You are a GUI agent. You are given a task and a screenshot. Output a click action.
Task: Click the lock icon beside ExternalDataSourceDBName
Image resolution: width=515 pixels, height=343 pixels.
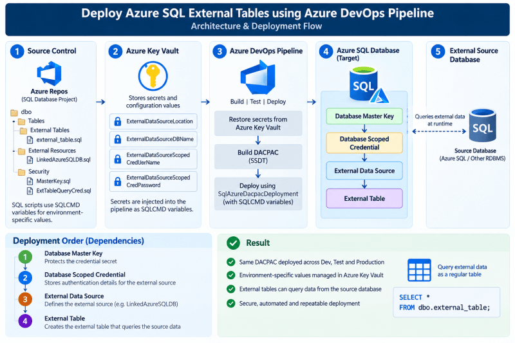pos(118,139)
